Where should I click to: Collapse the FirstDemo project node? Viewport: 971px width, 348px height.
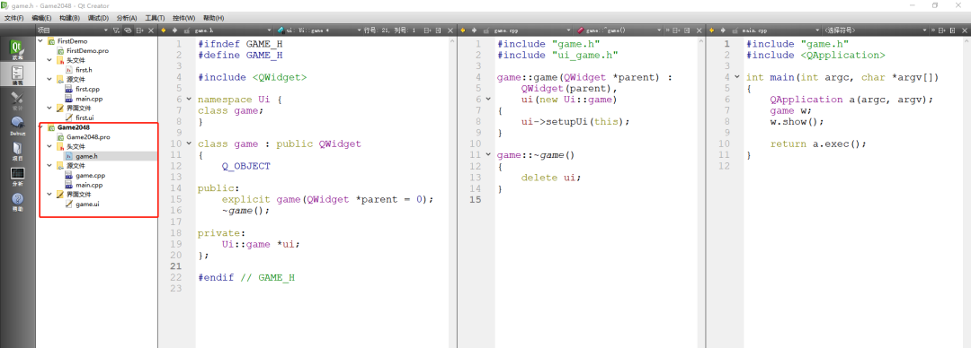coord(40,41)
